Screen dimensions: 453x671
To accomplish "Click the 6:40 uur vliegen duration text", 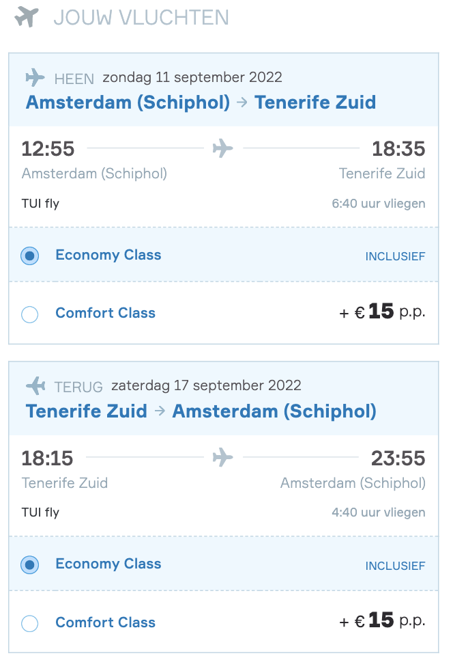I will point(379,204).
